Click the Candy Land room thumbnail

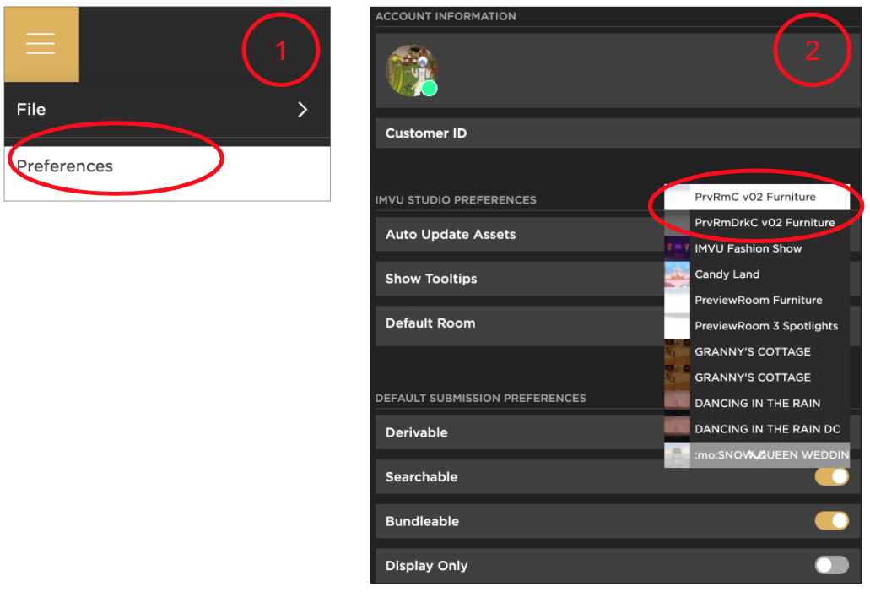[677, 274]
